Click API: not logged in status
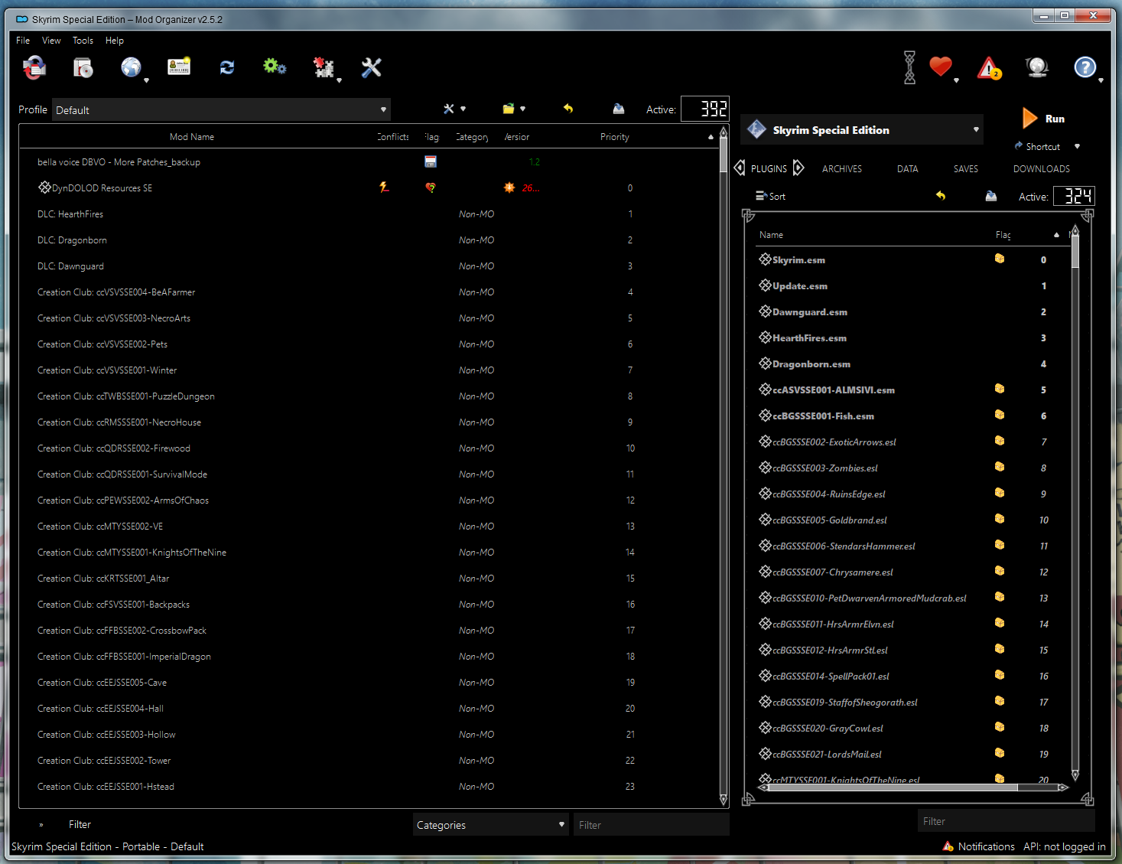1122x864 pixels. [x=1065, y=846]
